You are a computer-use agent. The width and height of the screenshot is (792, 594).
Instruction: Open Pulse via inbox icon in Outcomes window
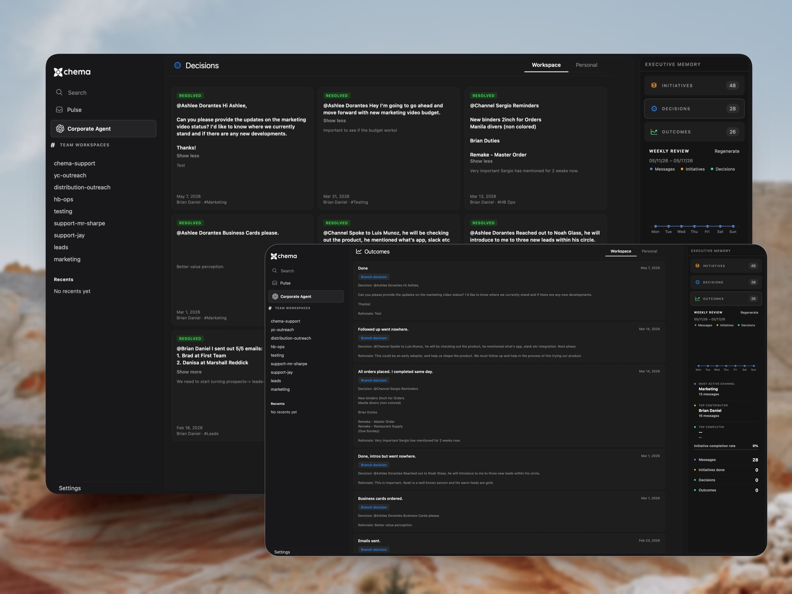[275, 283]
